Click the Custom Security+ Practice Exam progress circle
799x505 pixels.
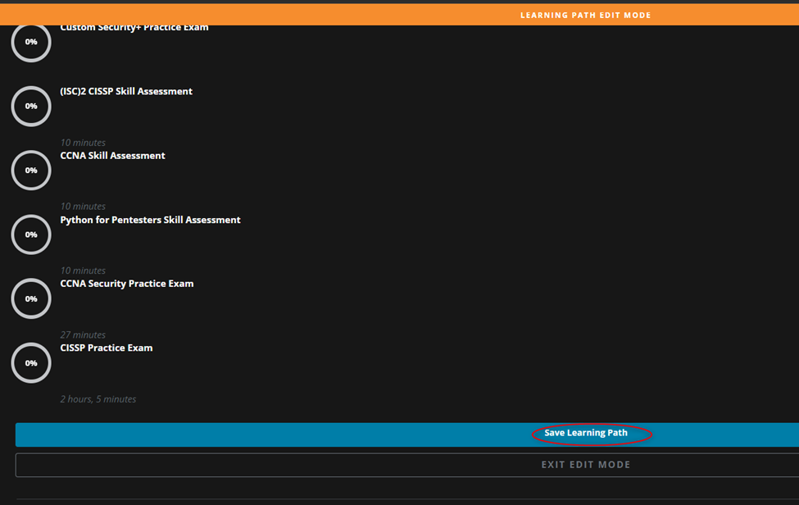click(30, 41)
